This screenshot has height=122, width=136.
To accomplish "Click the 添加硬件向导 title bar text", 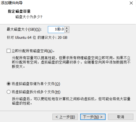I will point(12,3).
